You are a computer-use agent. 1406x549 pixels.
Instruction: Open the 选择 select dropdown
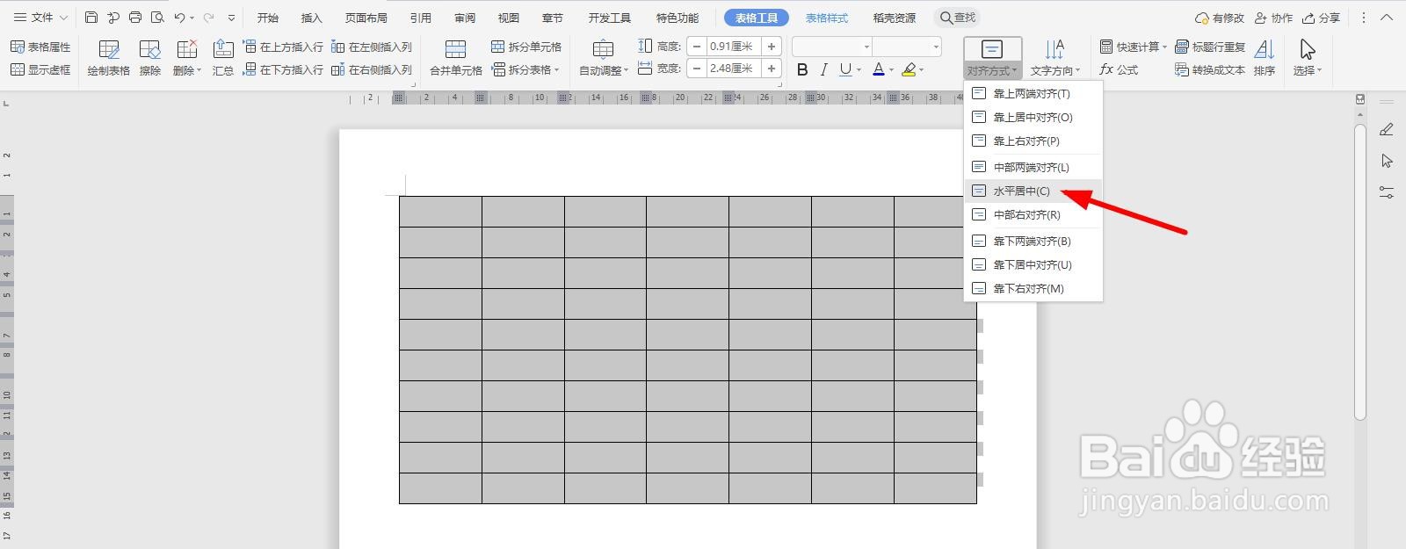[x=1308, y=58]
